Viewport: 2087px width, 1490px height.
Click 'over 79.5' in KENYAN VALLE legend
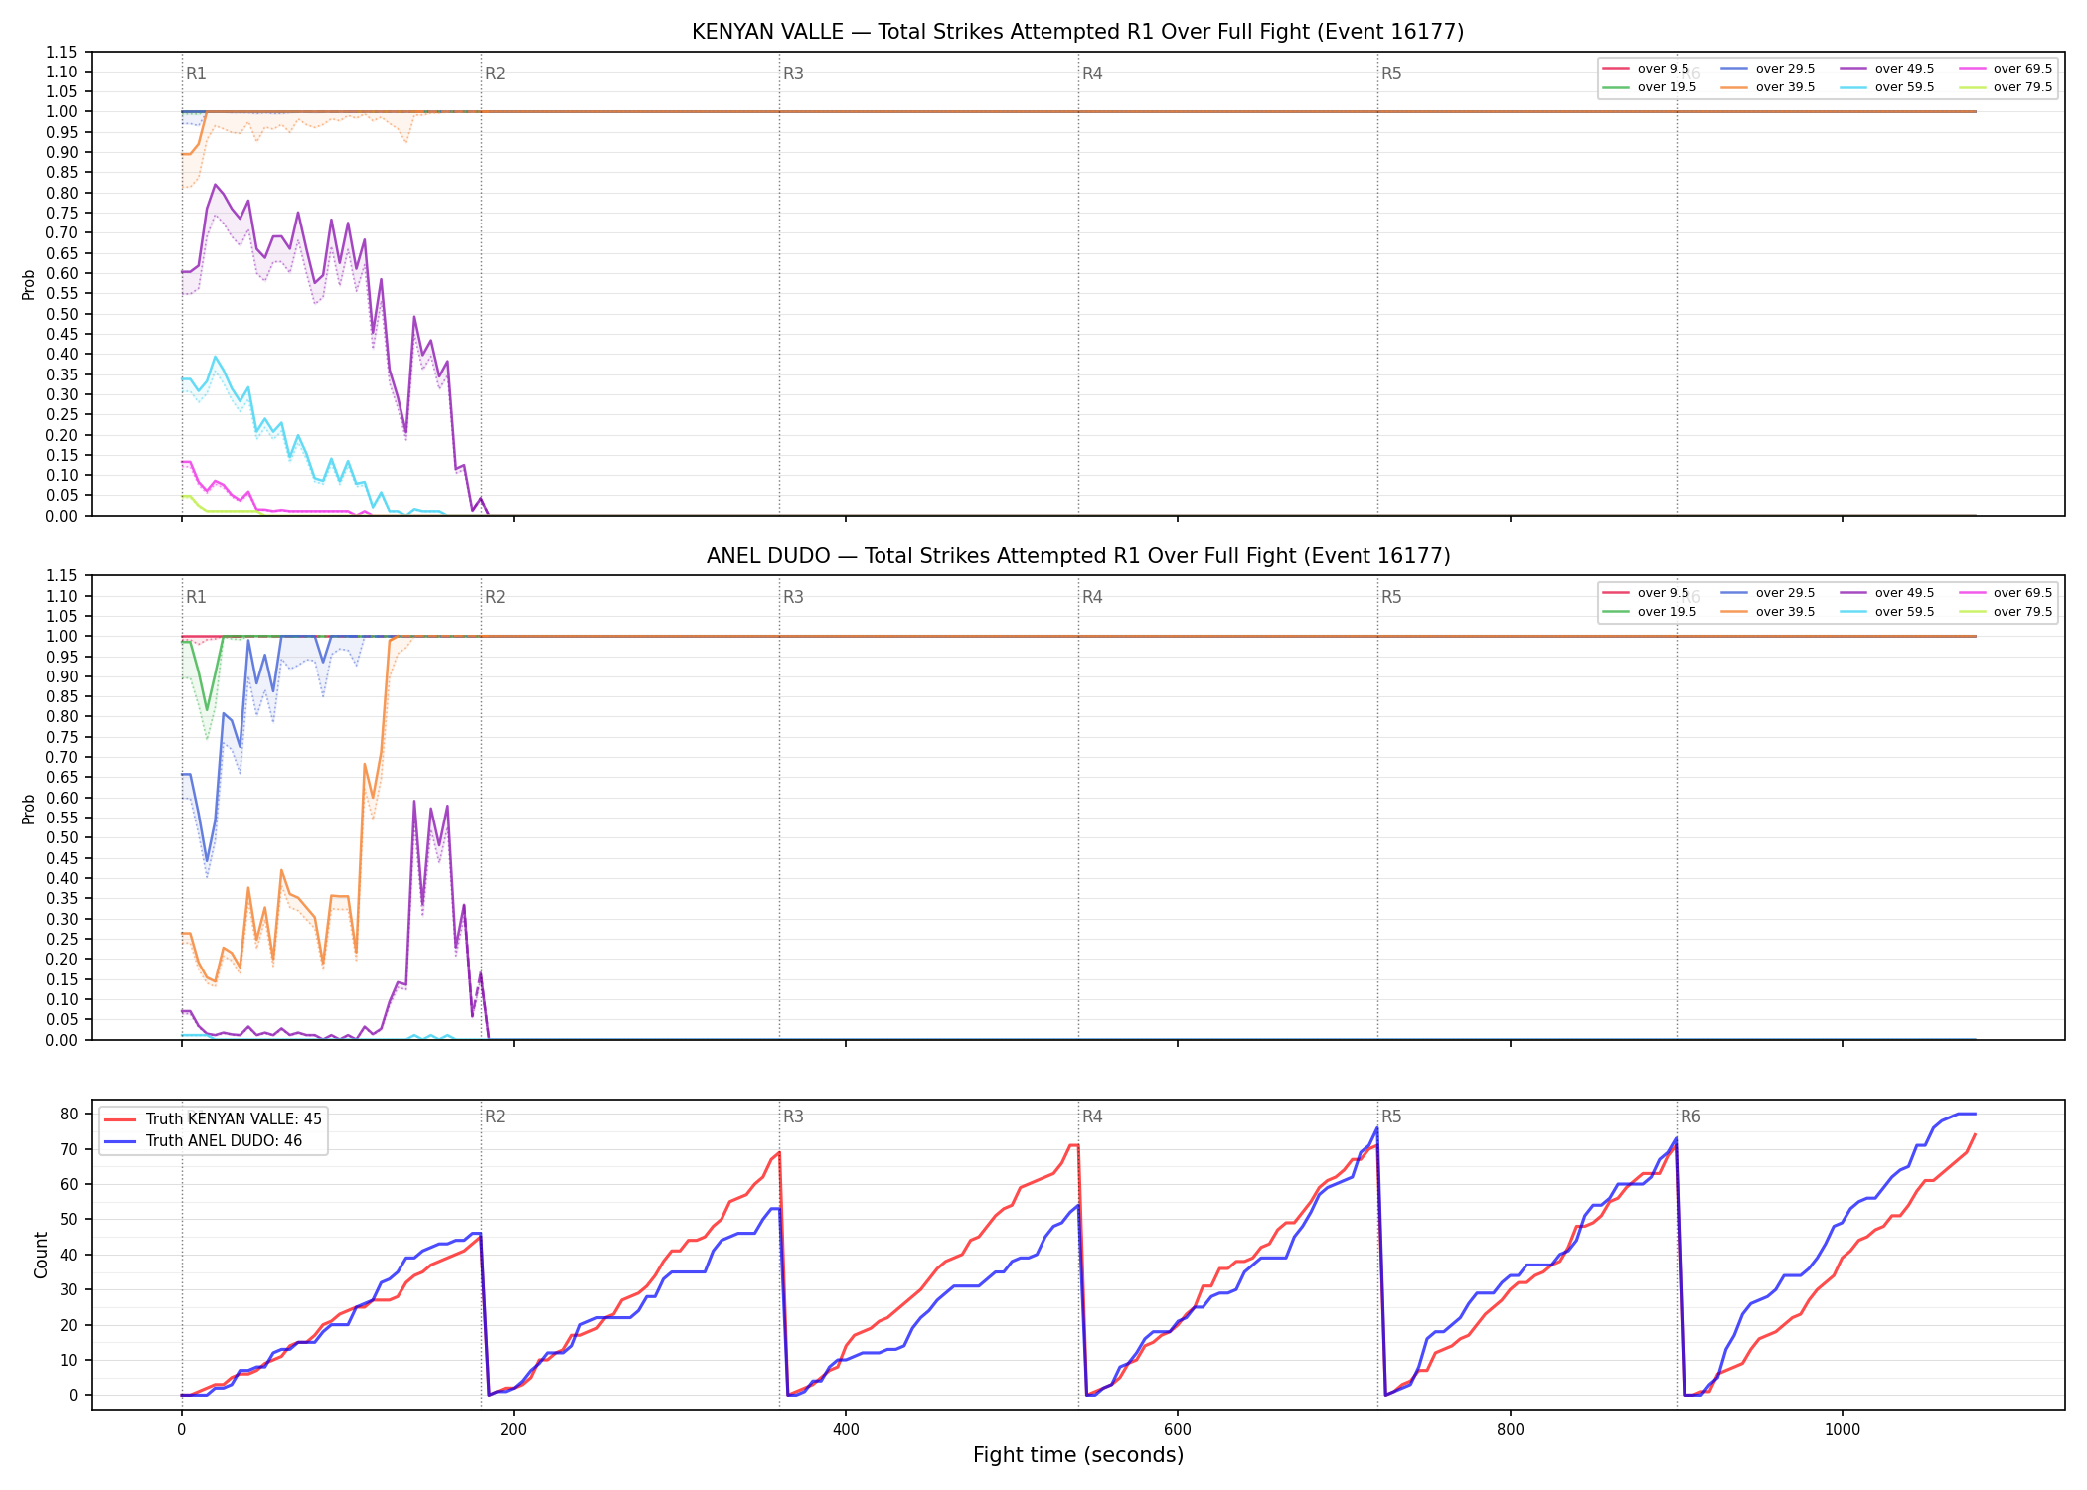click(x=2022, y=87)
